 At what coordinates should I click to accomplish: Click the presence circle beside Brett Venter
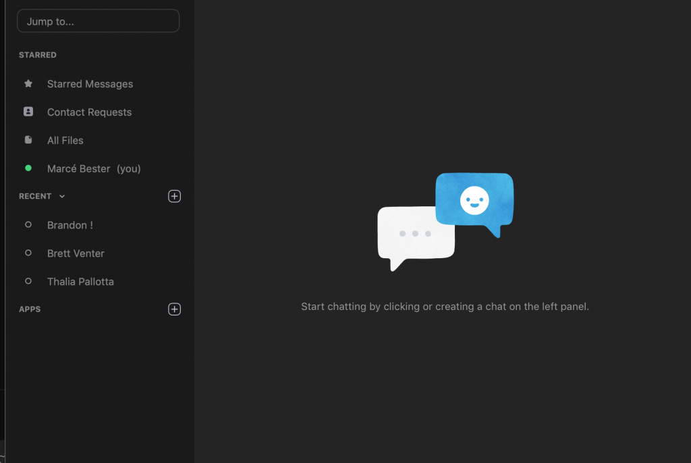(x=28, y=253)
